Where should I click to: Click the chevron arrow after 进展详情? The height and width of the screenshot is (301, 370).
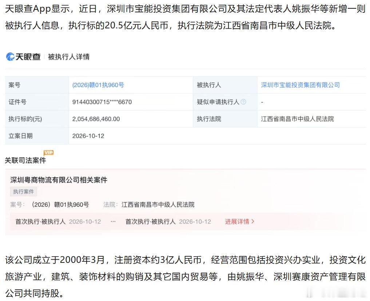253,221
